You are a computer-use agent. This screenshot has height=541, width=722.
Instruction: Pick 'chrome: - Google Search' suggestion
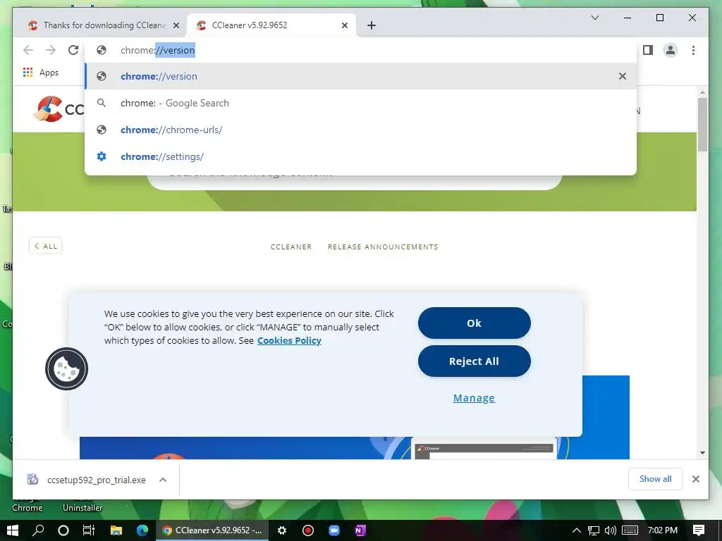pyautogui.click(x=360, y=103)
